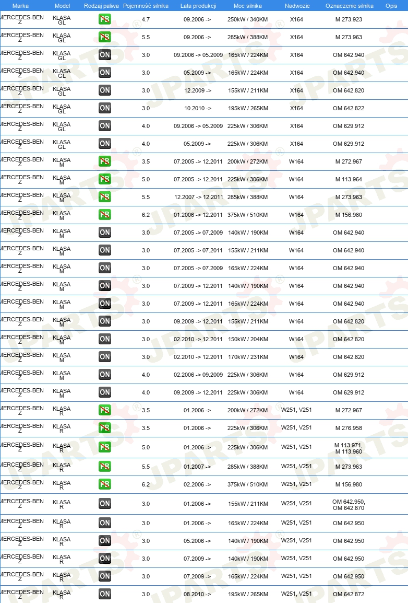408x603 pixels.
Task: Click the ON icon in the Klasa R 05.2006 row
Action: click(104, 541)
